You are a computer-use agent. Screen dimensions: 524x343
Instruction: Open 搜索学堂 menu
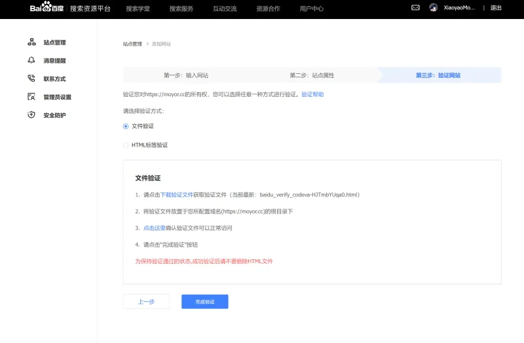(138, 9)
